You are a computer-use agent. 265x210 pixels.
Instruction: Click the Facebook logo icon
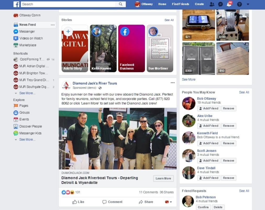click(16, 4)
